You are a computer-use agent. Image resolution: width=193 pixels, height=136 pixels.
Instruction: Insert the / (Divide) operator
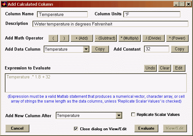tap(154, 38)
